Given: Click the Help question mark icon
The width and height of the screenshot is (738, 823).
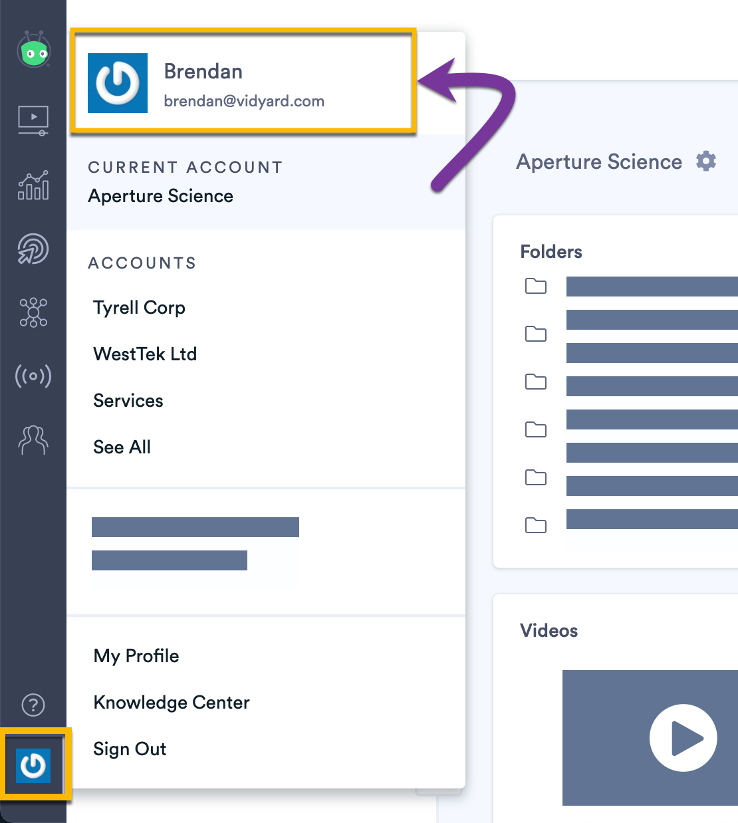Looking at the screenshot, I should click(x=33, y=705).
